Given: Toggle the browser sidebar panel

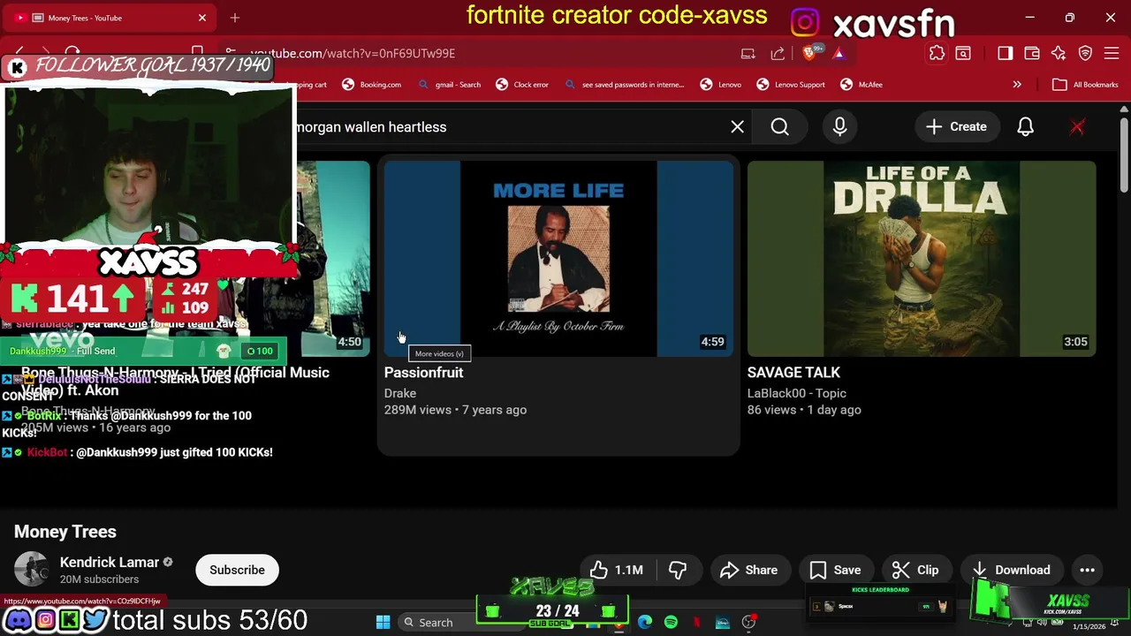Looking at the screenshot, I should point(1005,53).
